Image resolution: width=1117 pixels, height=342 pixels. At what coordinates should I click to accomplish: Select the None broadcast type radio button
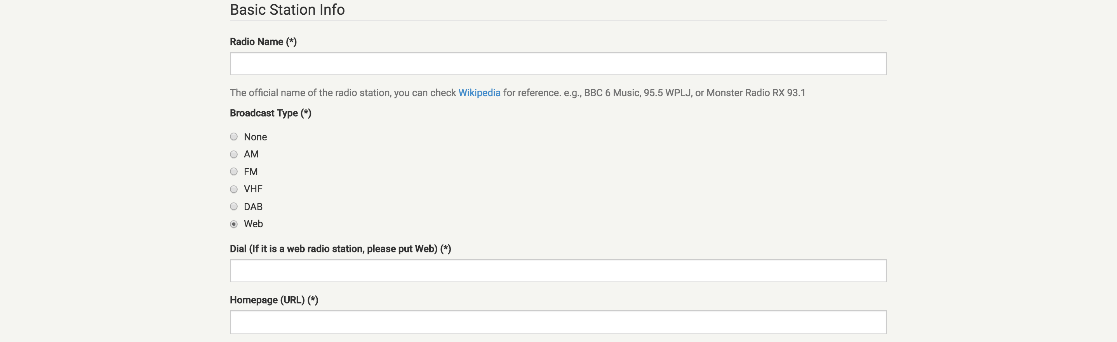coord(234,137)
